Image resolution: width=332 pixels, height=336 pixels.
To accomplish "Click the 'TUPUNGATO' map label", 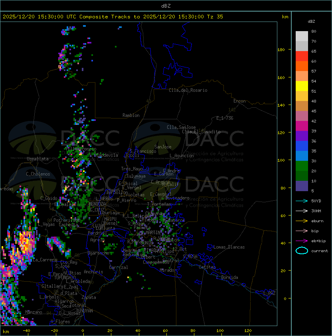I will pyautogui.click(x=65, y=277).
